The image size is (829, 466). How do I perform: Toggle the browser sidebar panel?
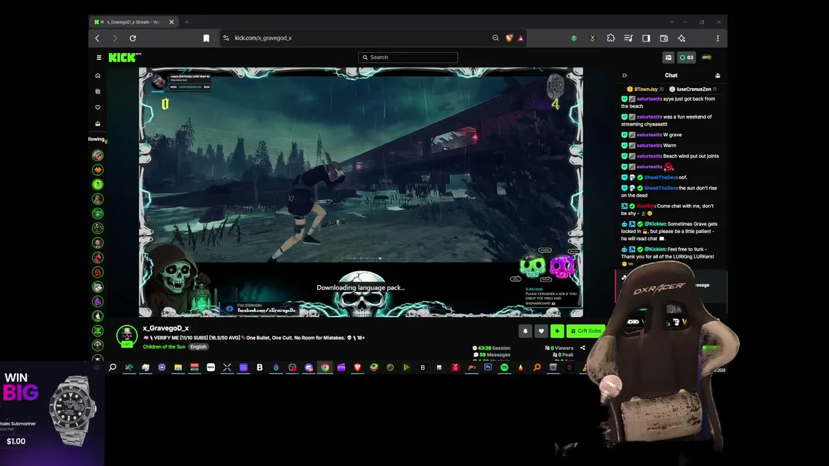(646, 38)
